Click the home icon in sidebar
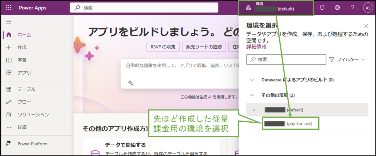This screenshot has width=376, height=156. point(9,35)
